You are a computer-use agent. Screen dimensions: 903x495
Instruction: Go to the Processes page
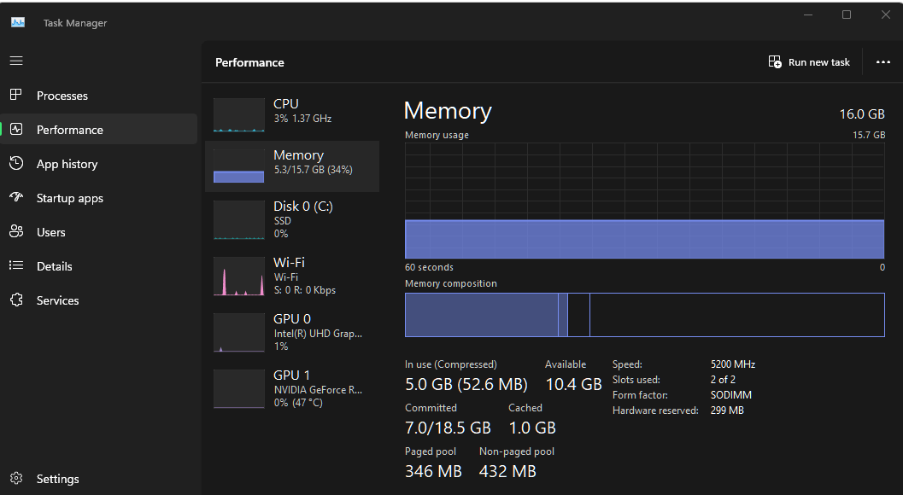(99, 96)
